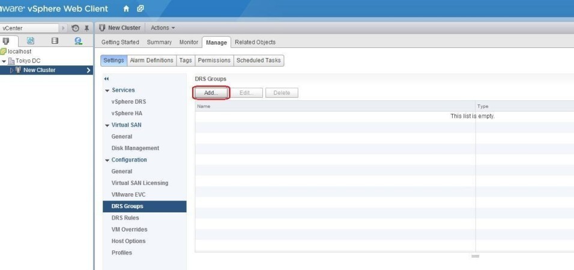The width and height of the screenshot is (574, 270).
Task: Open the Alarm Definitions sub-tab
Action: 151,61
